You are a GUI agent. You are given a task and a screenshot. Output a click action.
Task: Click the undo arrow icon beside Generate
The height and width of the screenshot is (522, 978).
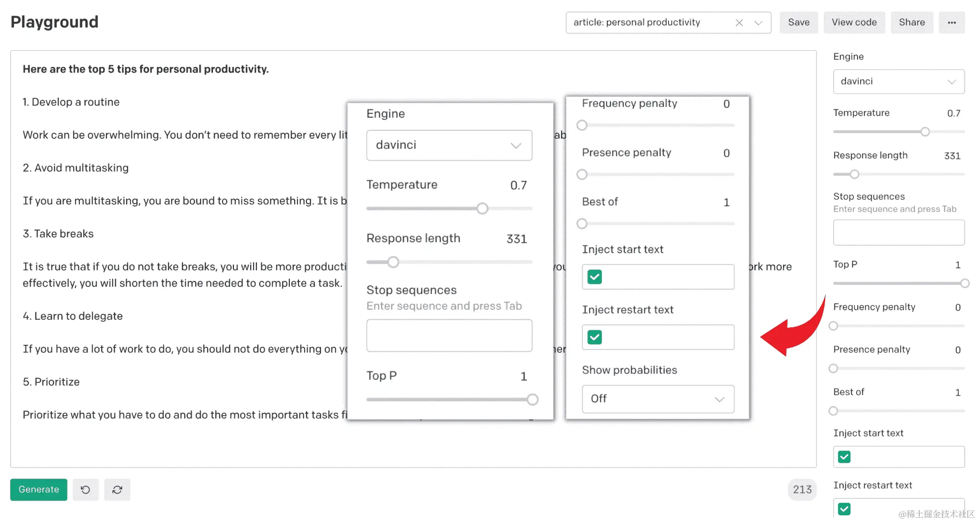click(x=85, y=490)
